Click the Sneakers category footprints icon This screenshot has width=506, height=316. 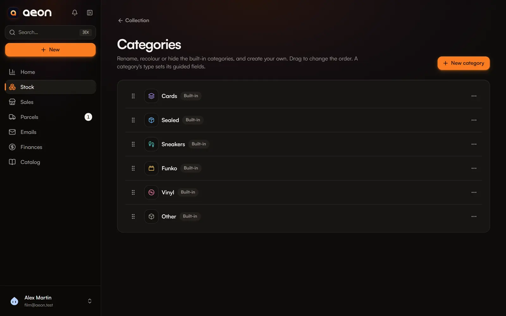[x=151, y=144]
